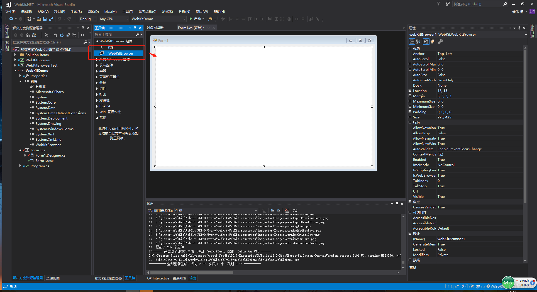Pin the Output panel with its pin icon
This screenshot has height=292, width=537.
click(397, 204)
